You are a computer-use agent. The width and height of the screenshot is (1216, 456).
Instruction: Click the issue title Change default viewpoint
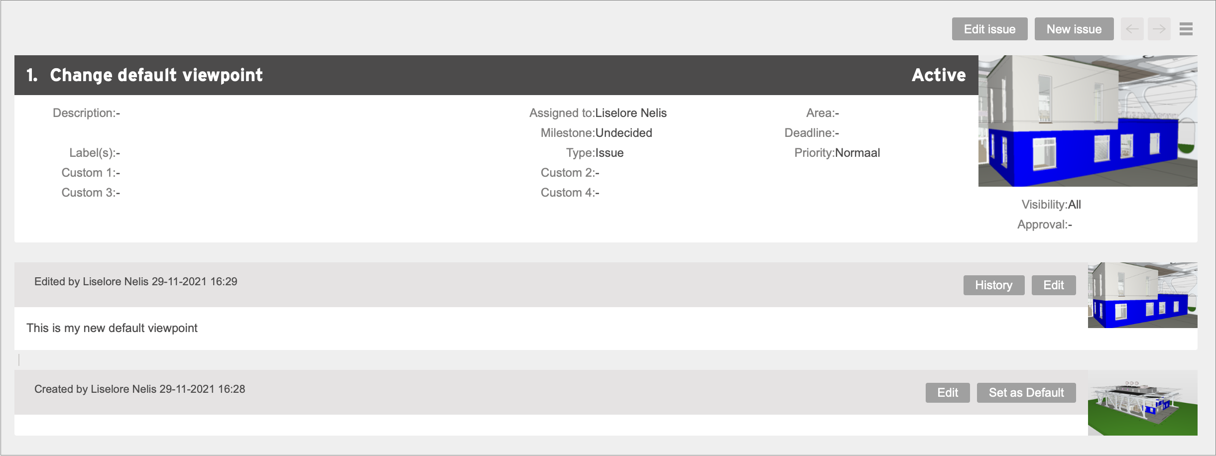[x=156, y=75]
